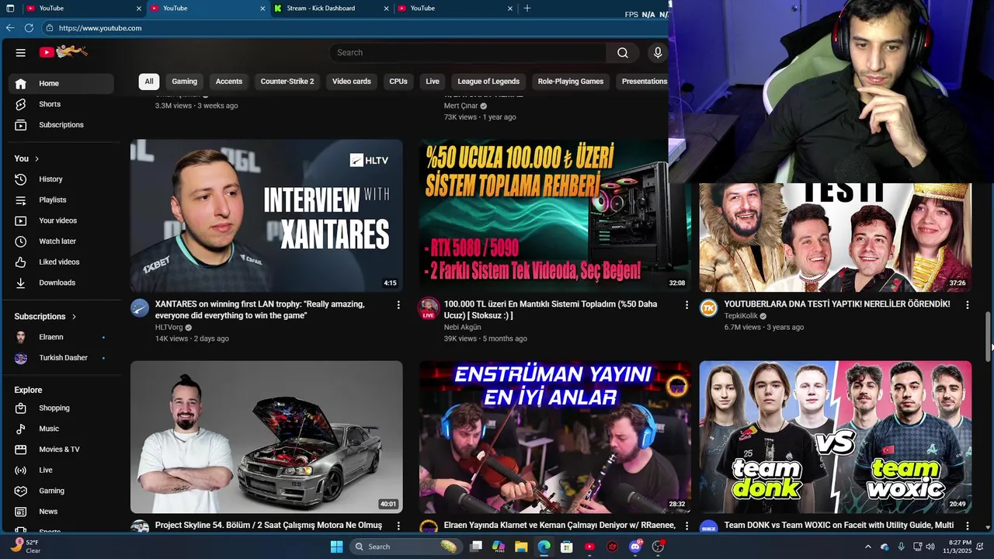
Task: Open options for the 100.000 TL system video
Action: (x=686, y=305)
